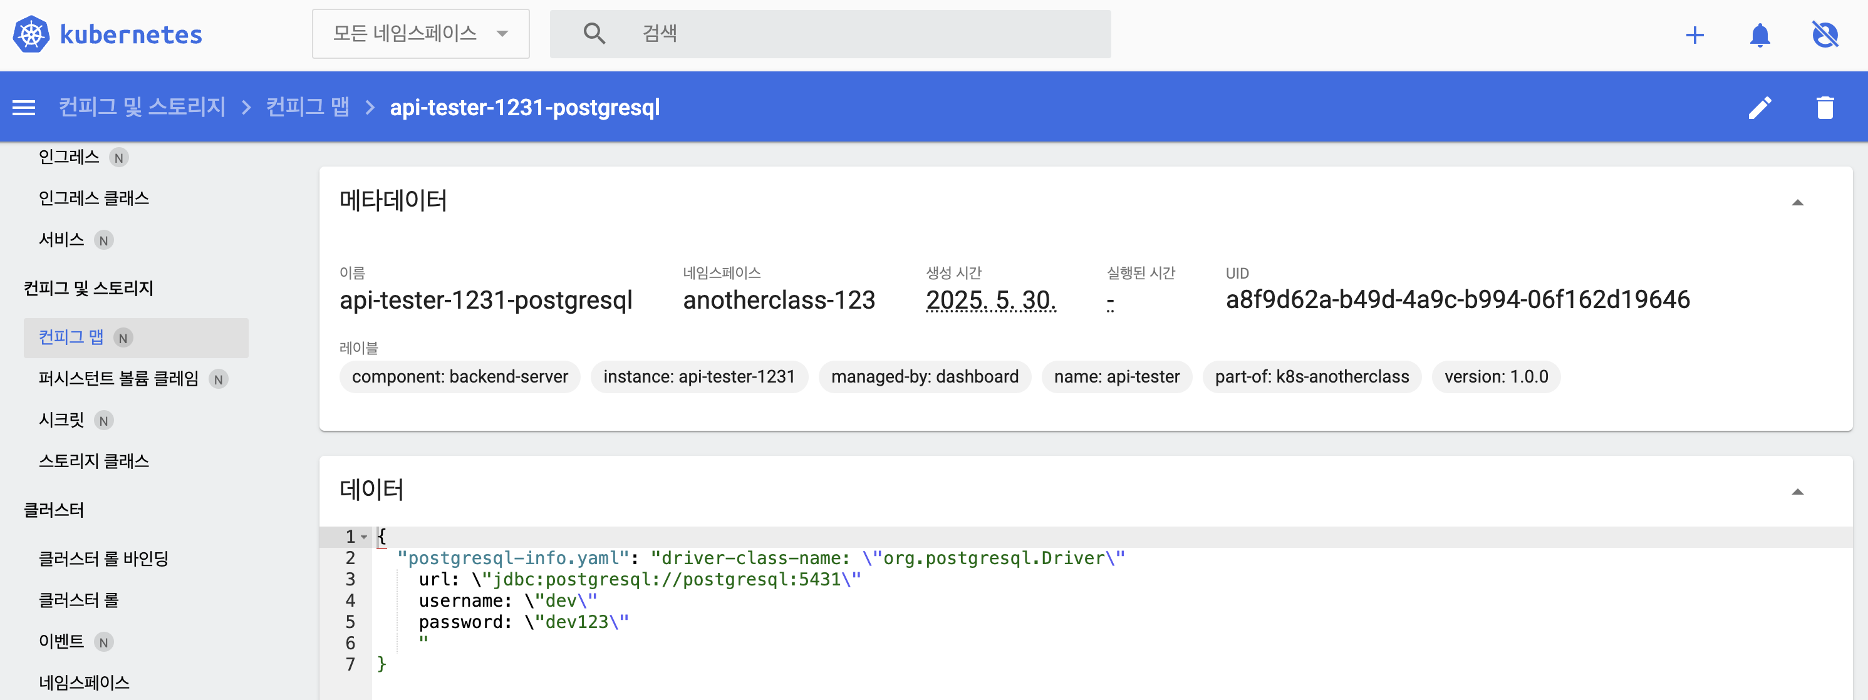Click the name: api-tester label chip
Image resolution: width=1868 pixels, height=700 pixels.
point(1117,377)
